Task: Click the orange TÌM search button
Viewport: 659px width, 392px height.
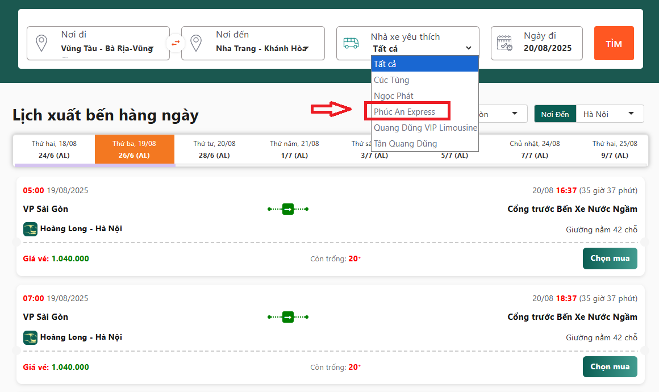Action: pos(614,43)
